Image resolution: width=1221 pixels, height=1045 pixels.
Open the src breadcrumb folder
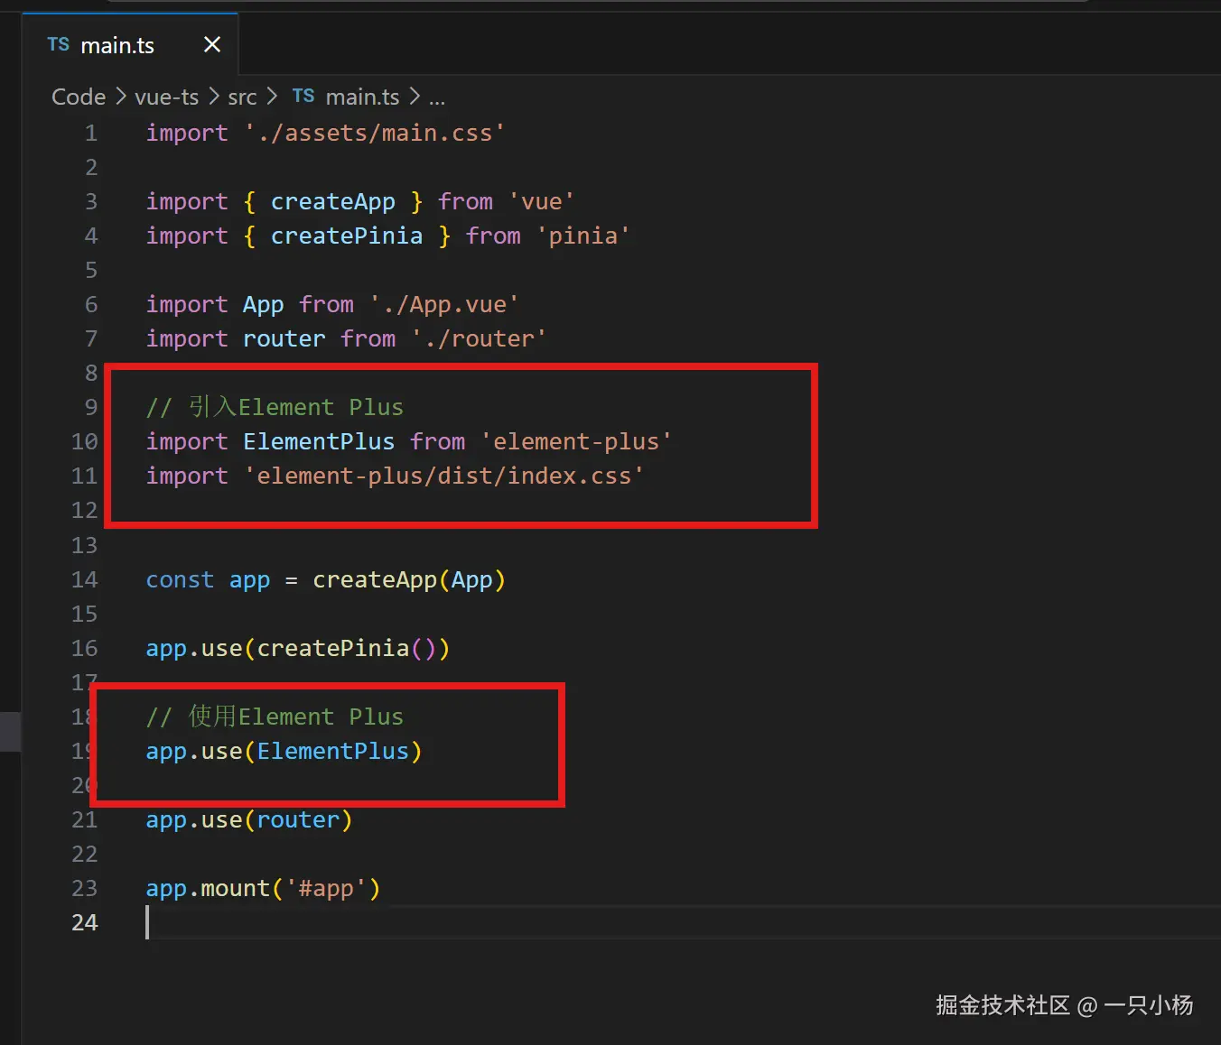tap(242, 97)
